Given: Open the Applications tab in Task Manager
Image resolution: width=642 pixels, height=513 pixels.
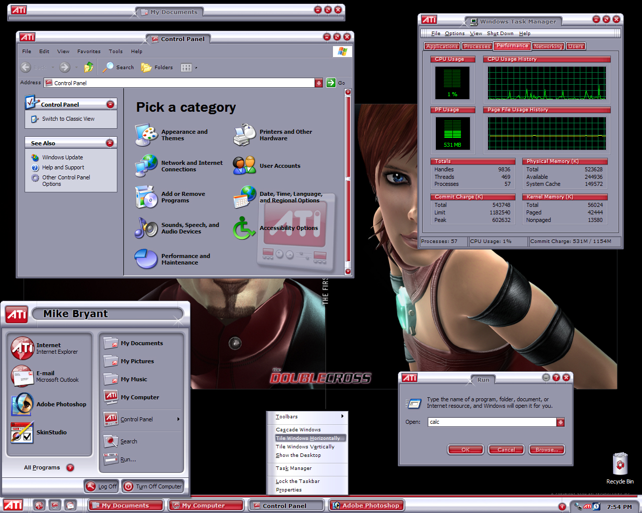Looking at the screenshot, I should click(442, 46).
